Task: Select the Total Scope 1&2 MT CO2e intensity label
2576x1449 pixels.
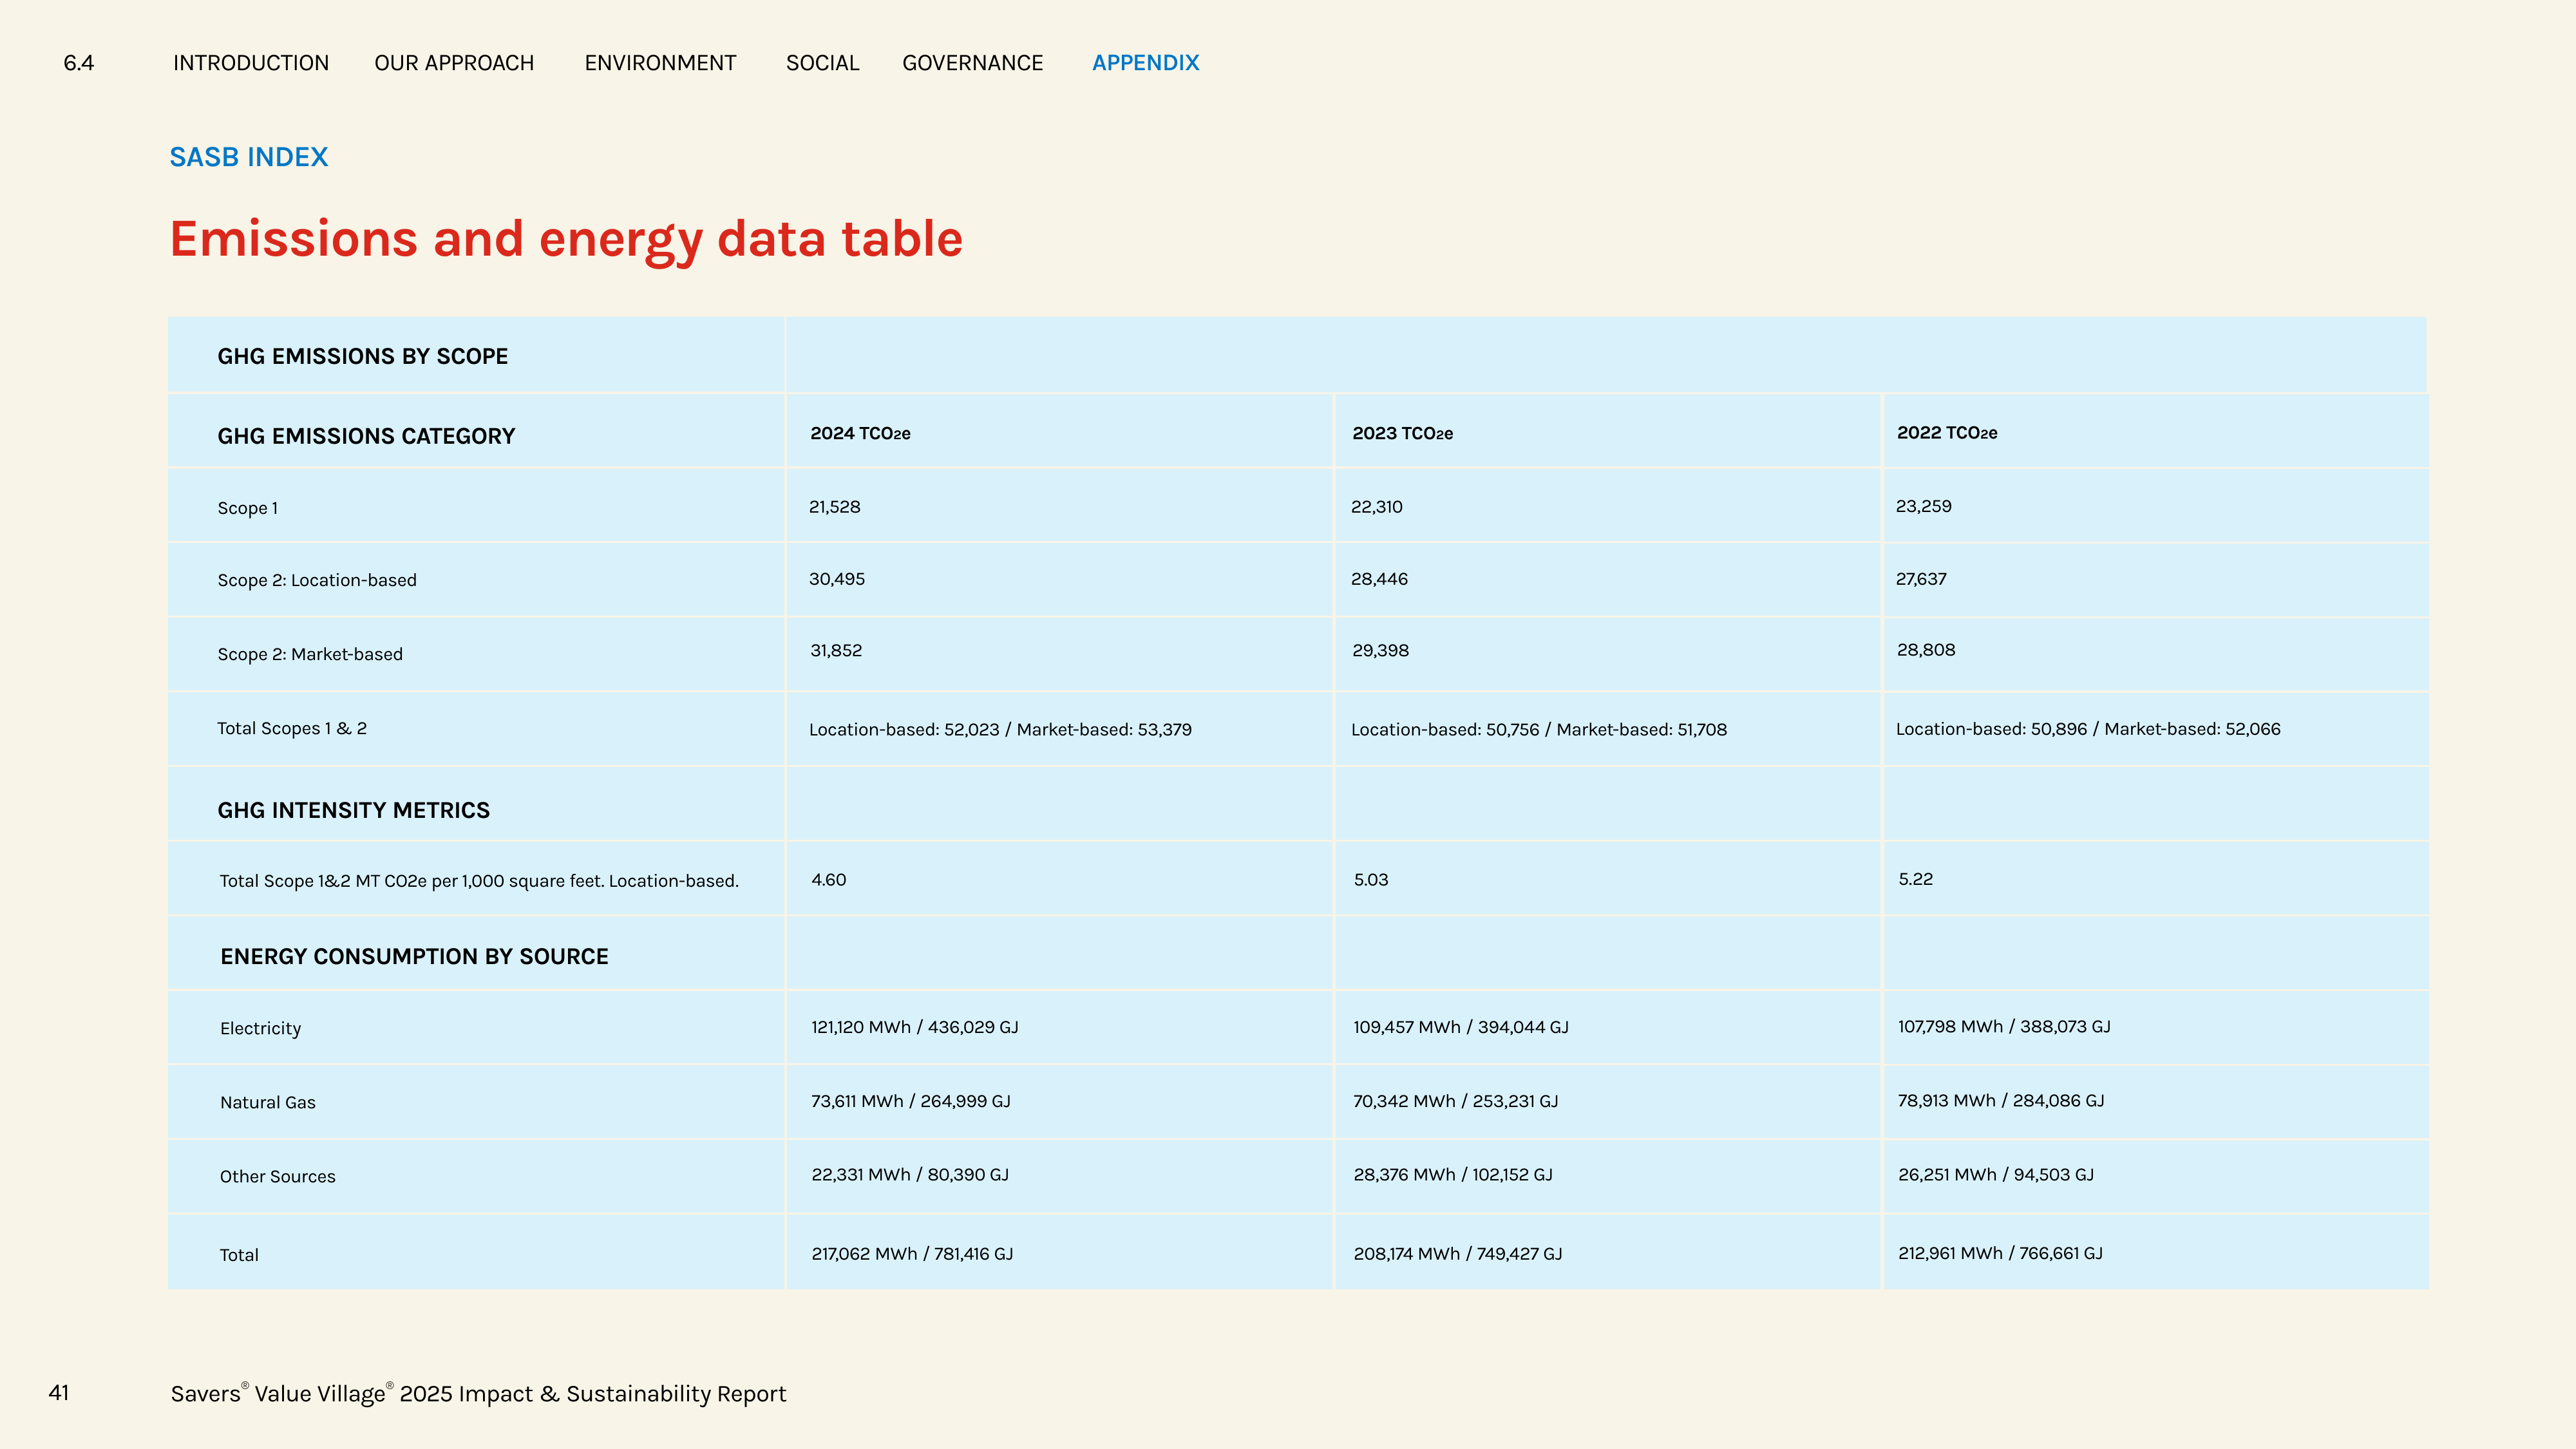Action: [479, 881]
